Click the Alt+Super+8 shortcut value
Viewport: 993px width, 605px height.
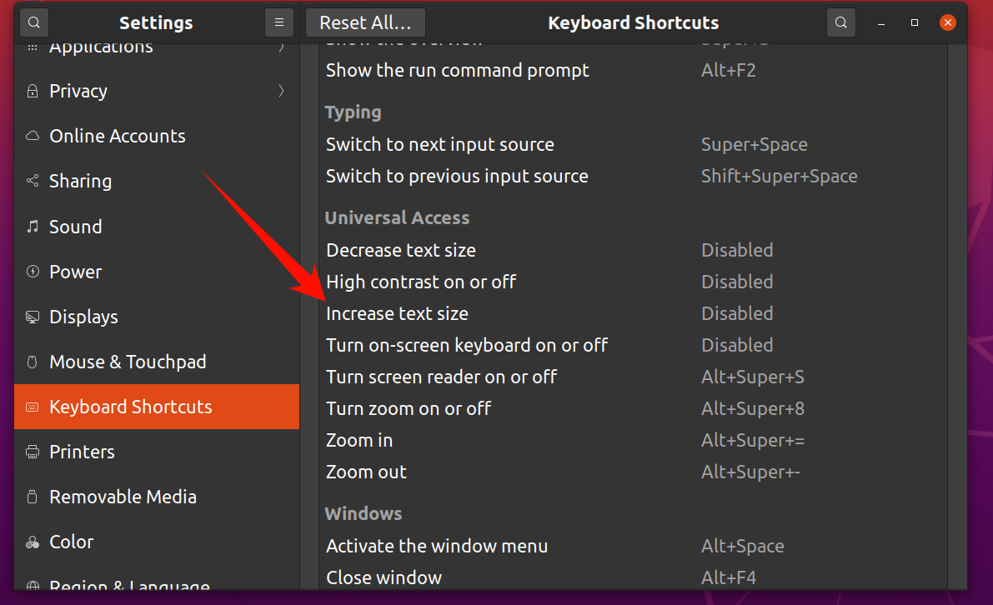click(752, 409)
